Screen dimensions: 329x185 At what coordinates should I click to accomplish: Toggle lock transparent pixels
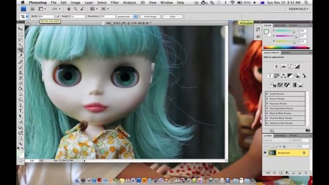click(x=272, y=146)
